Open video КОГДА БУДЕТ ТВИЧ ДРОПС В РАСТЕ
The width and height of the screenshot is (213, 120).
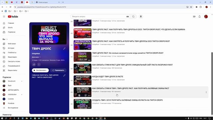(107, 77)
